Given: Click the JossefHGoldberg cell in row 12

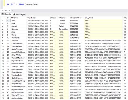Looking at the screenshot, I should point(18,52).
